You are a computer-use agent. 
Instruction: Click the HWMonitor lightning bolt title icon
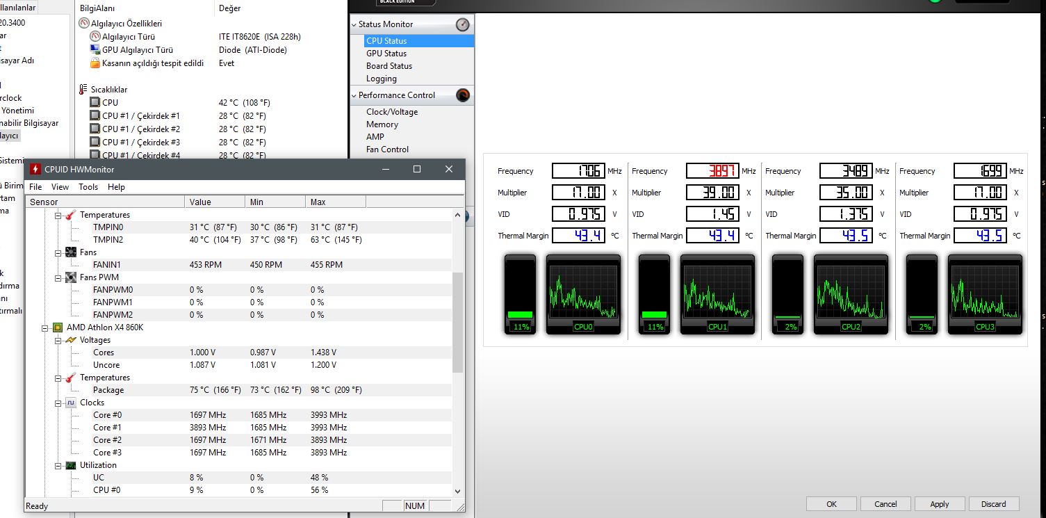pos(35,169)
